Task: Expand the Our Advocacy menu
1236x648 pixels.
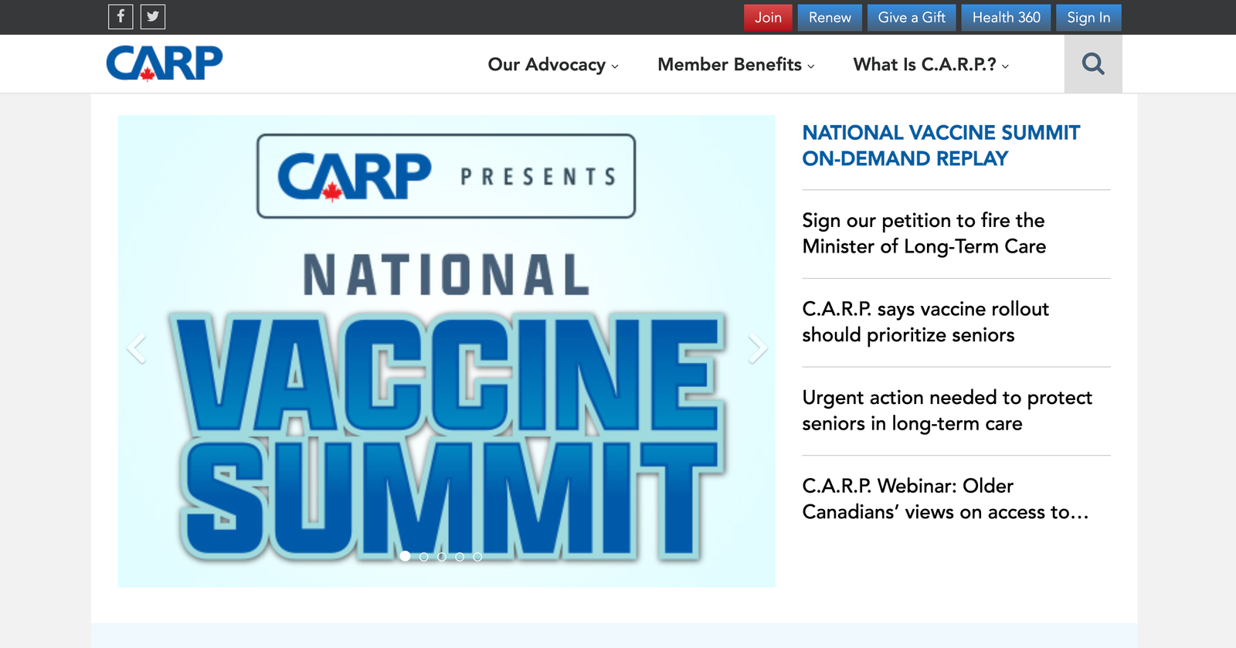Action: point(552,65)
